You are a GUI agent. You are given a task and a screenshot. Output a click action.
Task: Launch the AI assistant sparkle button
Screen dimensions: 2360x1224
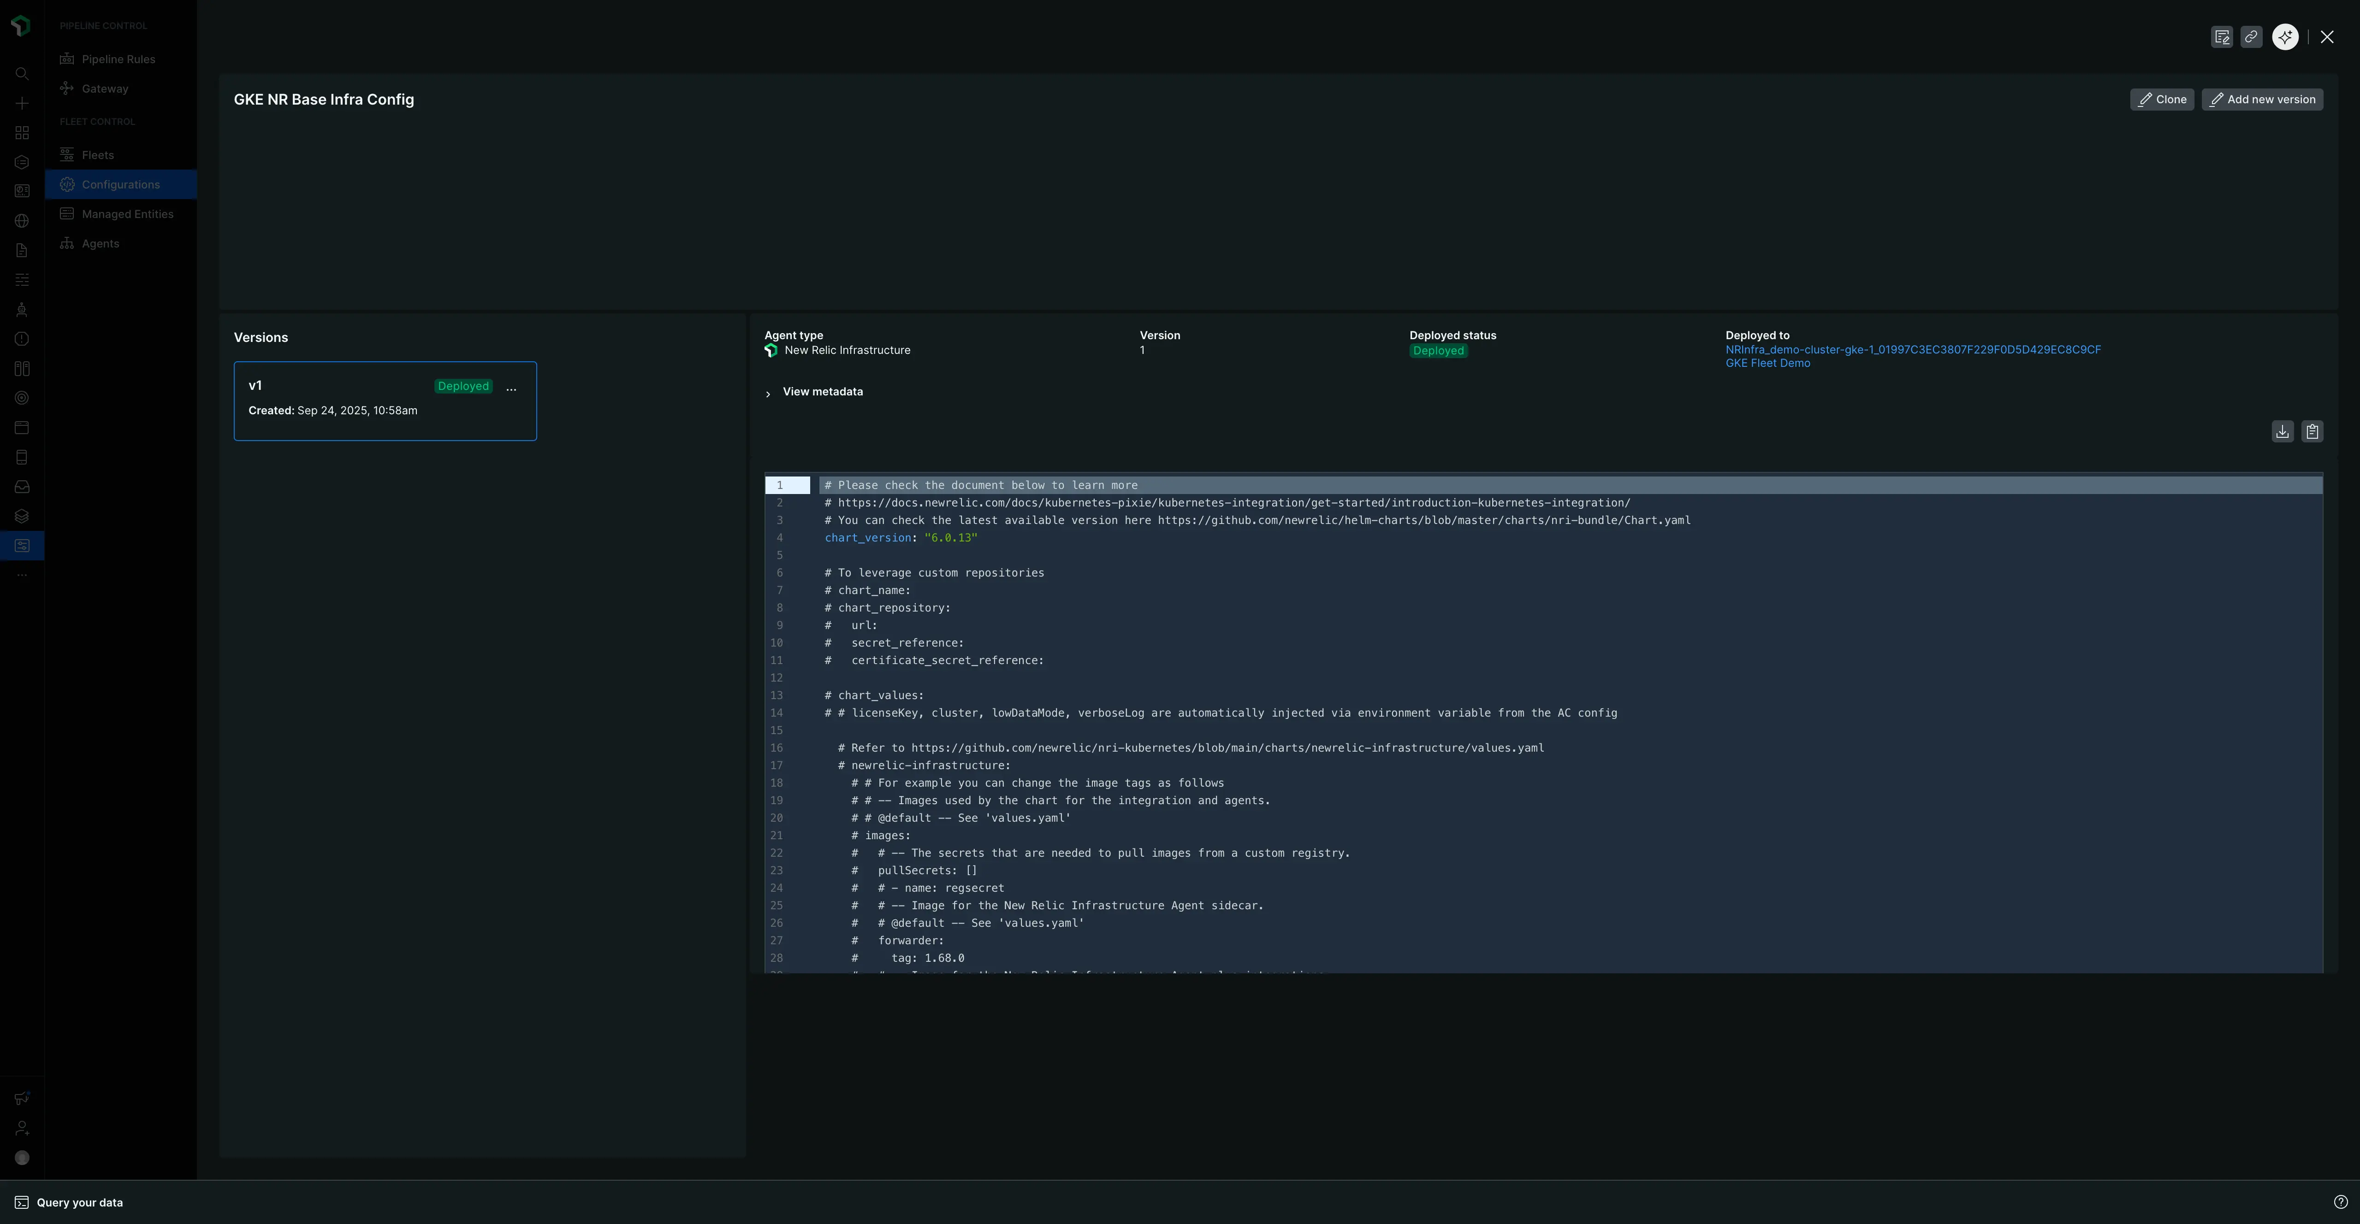(2284, 36)
